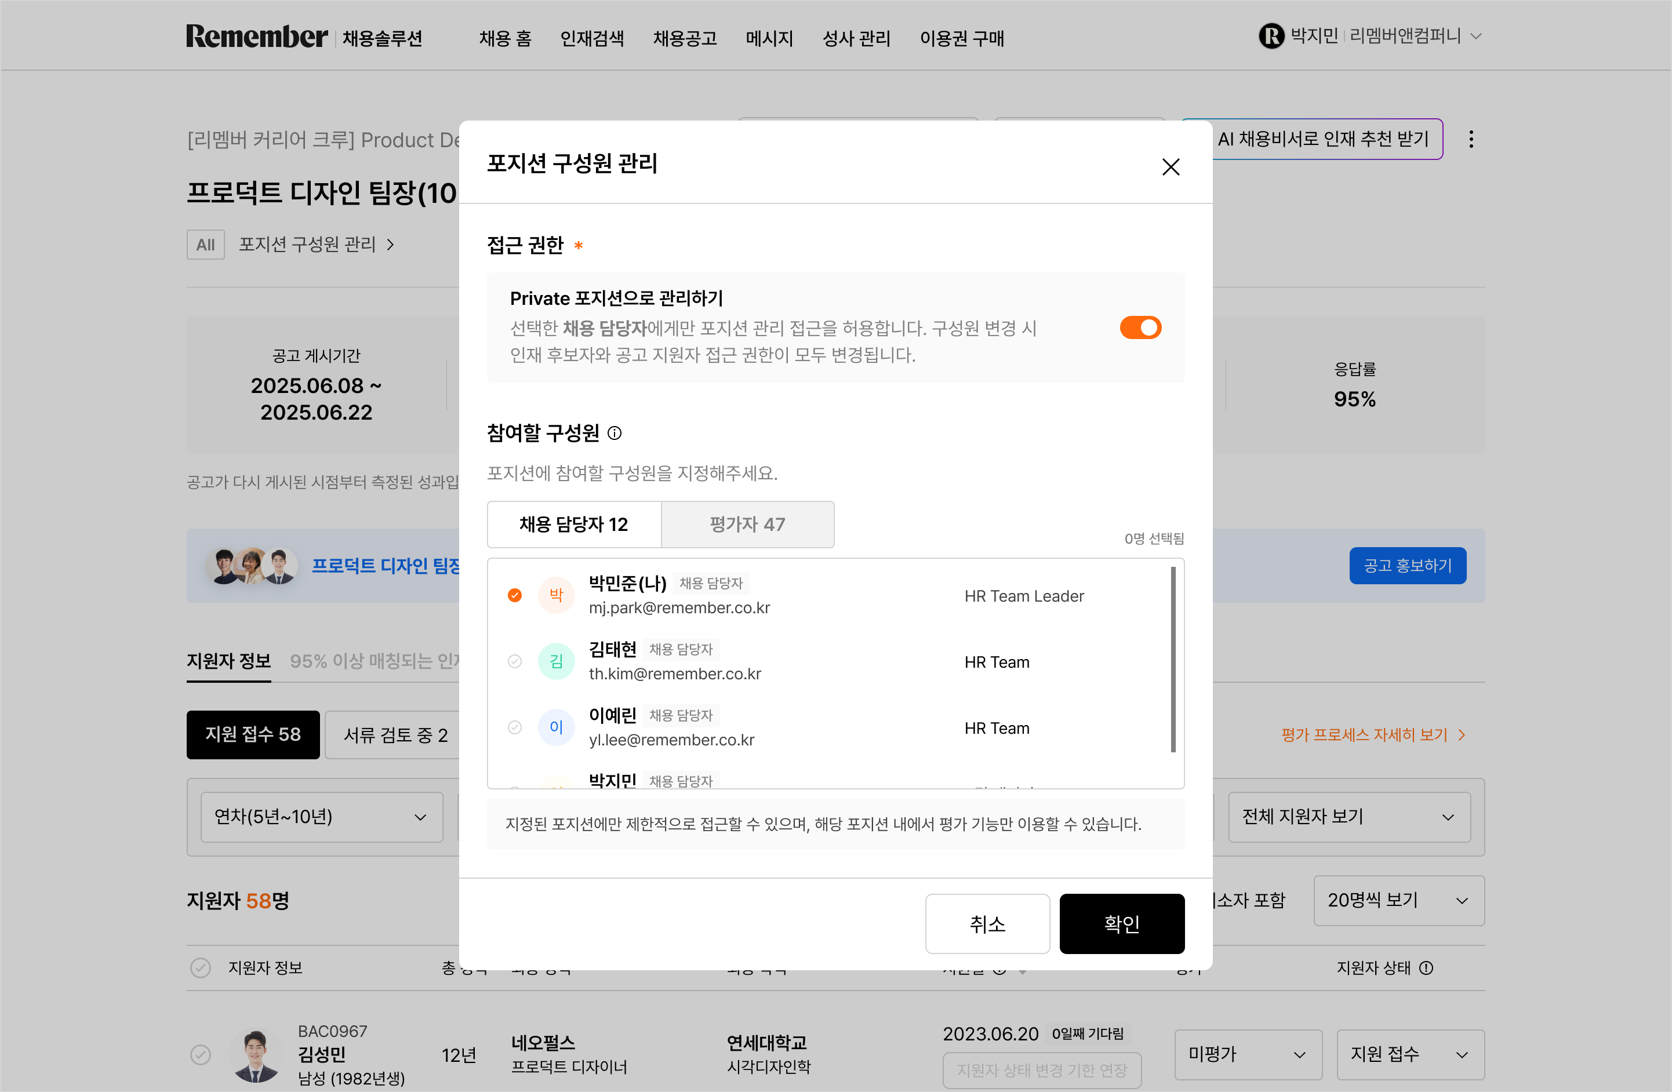Click the 박지민 profile avatar icon

click(1271, 36)
